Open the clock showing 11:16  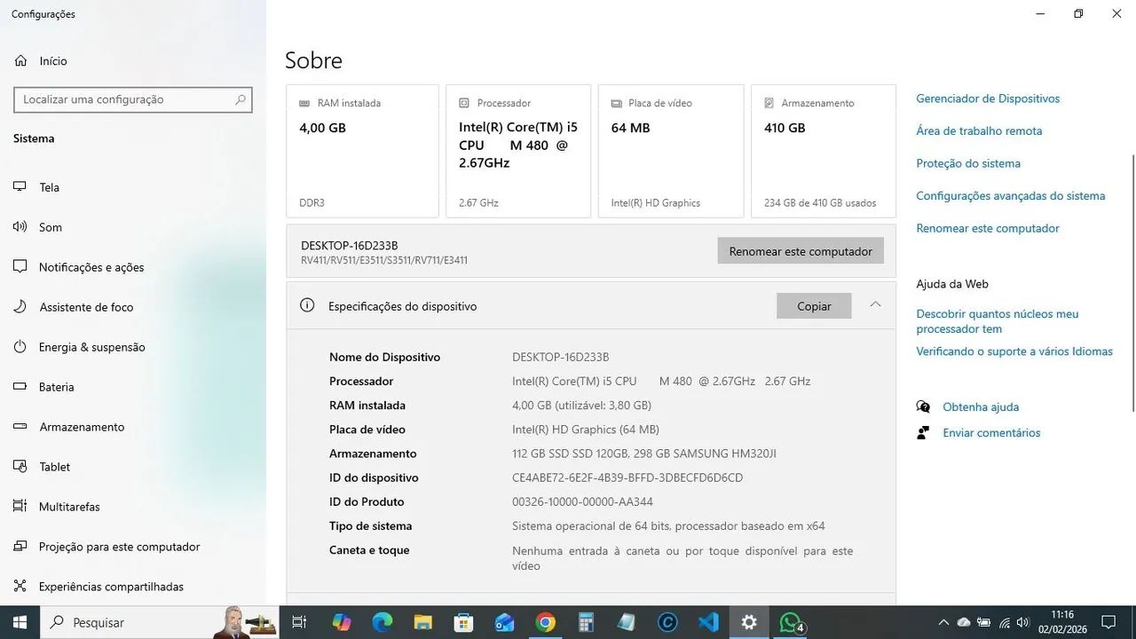1062,622
